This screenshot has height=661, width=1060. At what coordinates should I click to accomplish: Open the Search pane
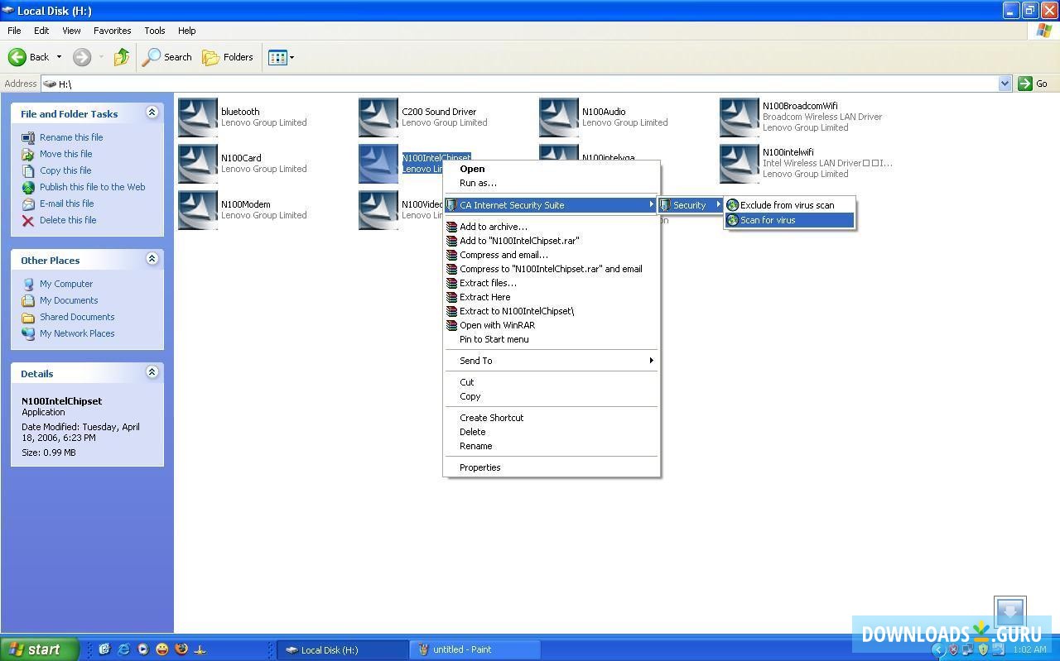coord(167,57)
